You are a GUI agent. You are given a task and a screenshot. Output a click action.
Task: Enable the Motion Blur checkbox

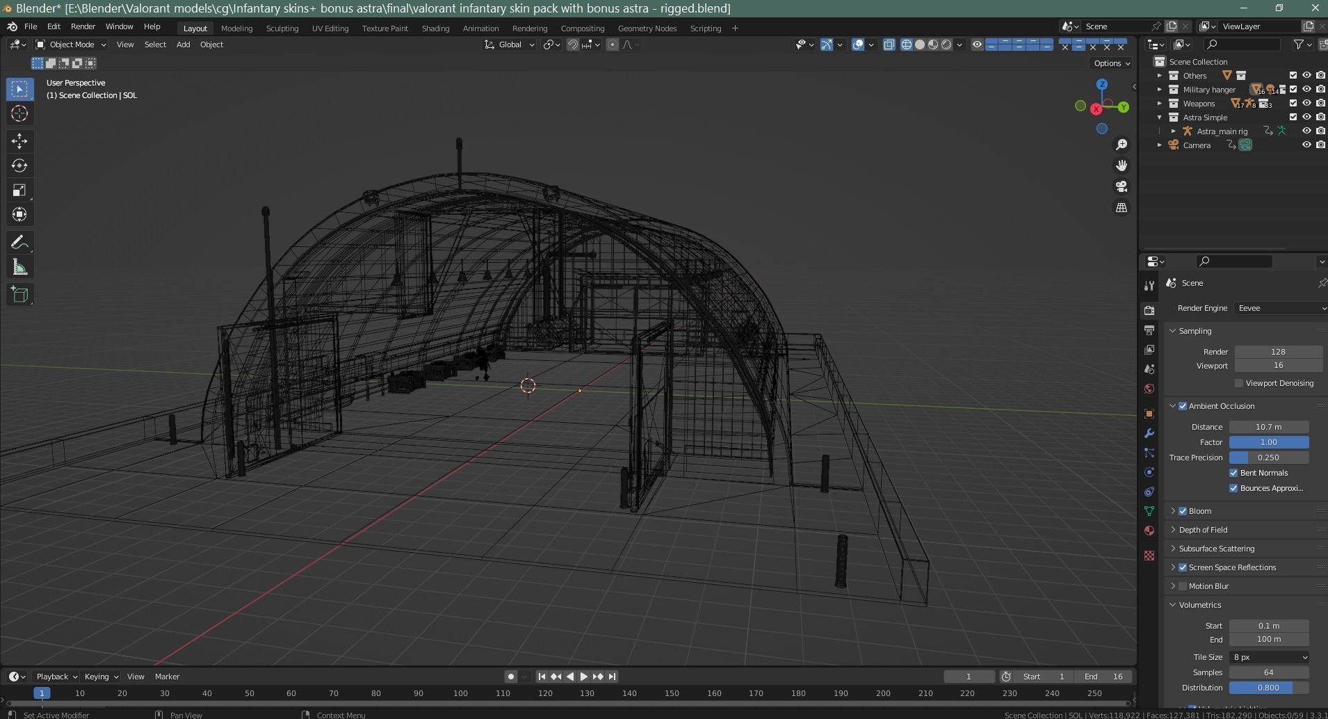1183,586
